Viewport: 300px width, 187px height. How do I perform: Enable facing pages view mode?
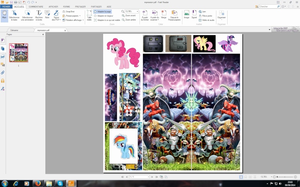(x=250, y=177)
